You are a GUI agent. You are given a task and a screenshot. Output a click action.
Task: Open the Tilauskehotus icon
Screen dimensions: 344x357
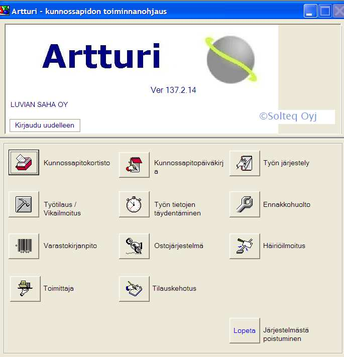134,289
